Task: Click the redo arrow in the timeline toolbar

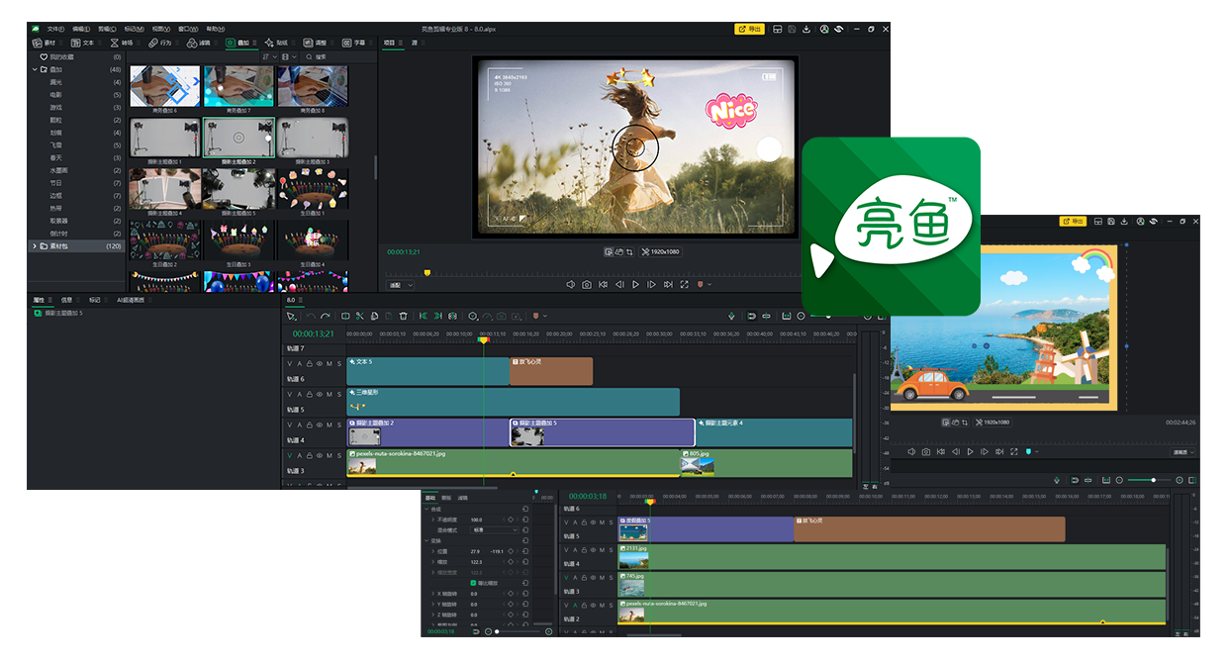Action: click(326, 317)
